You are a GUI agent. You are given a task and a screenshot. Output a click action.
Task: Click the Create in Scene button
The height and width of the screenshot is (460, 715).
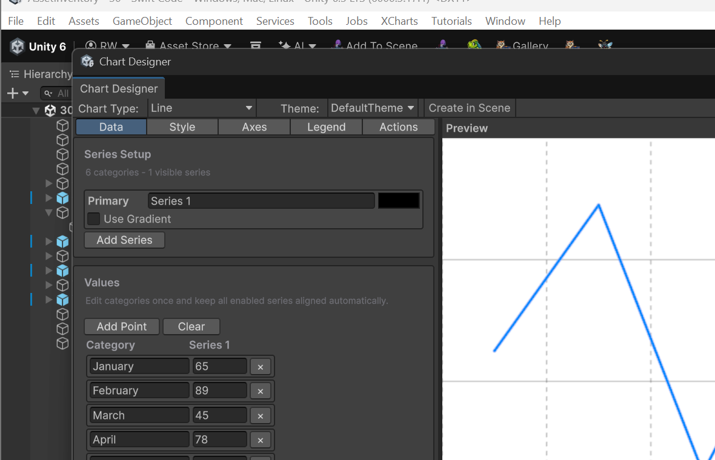470,108
